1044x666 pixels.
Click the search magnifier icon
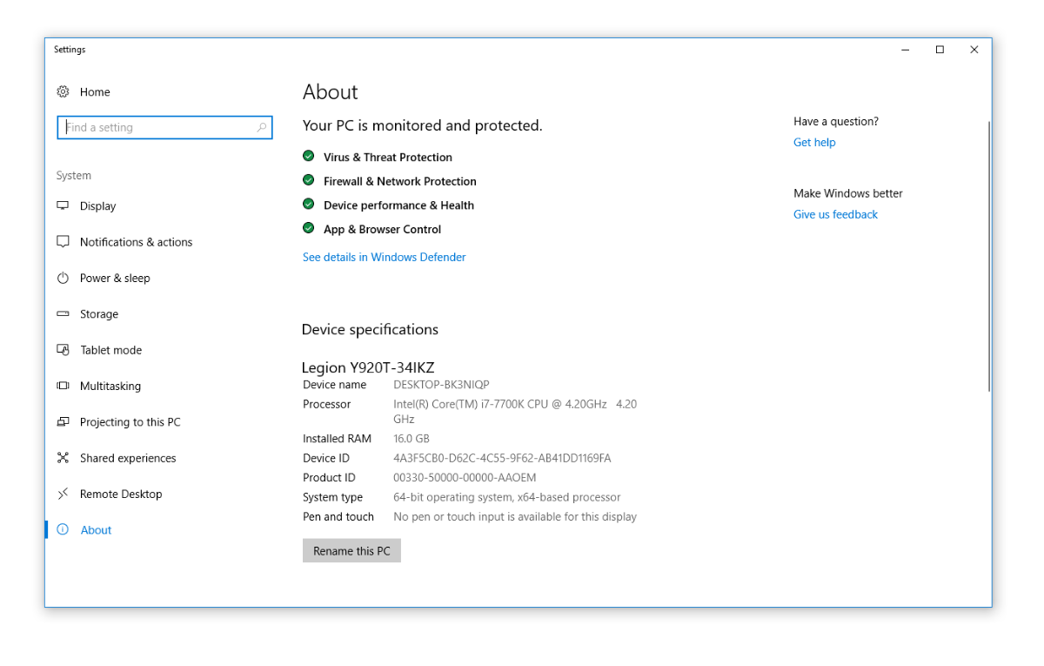(x=262, y=128)
